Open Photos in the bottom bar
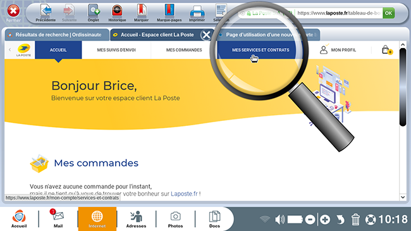This screenshot has height=231, width=411. [x=175, y=219]
